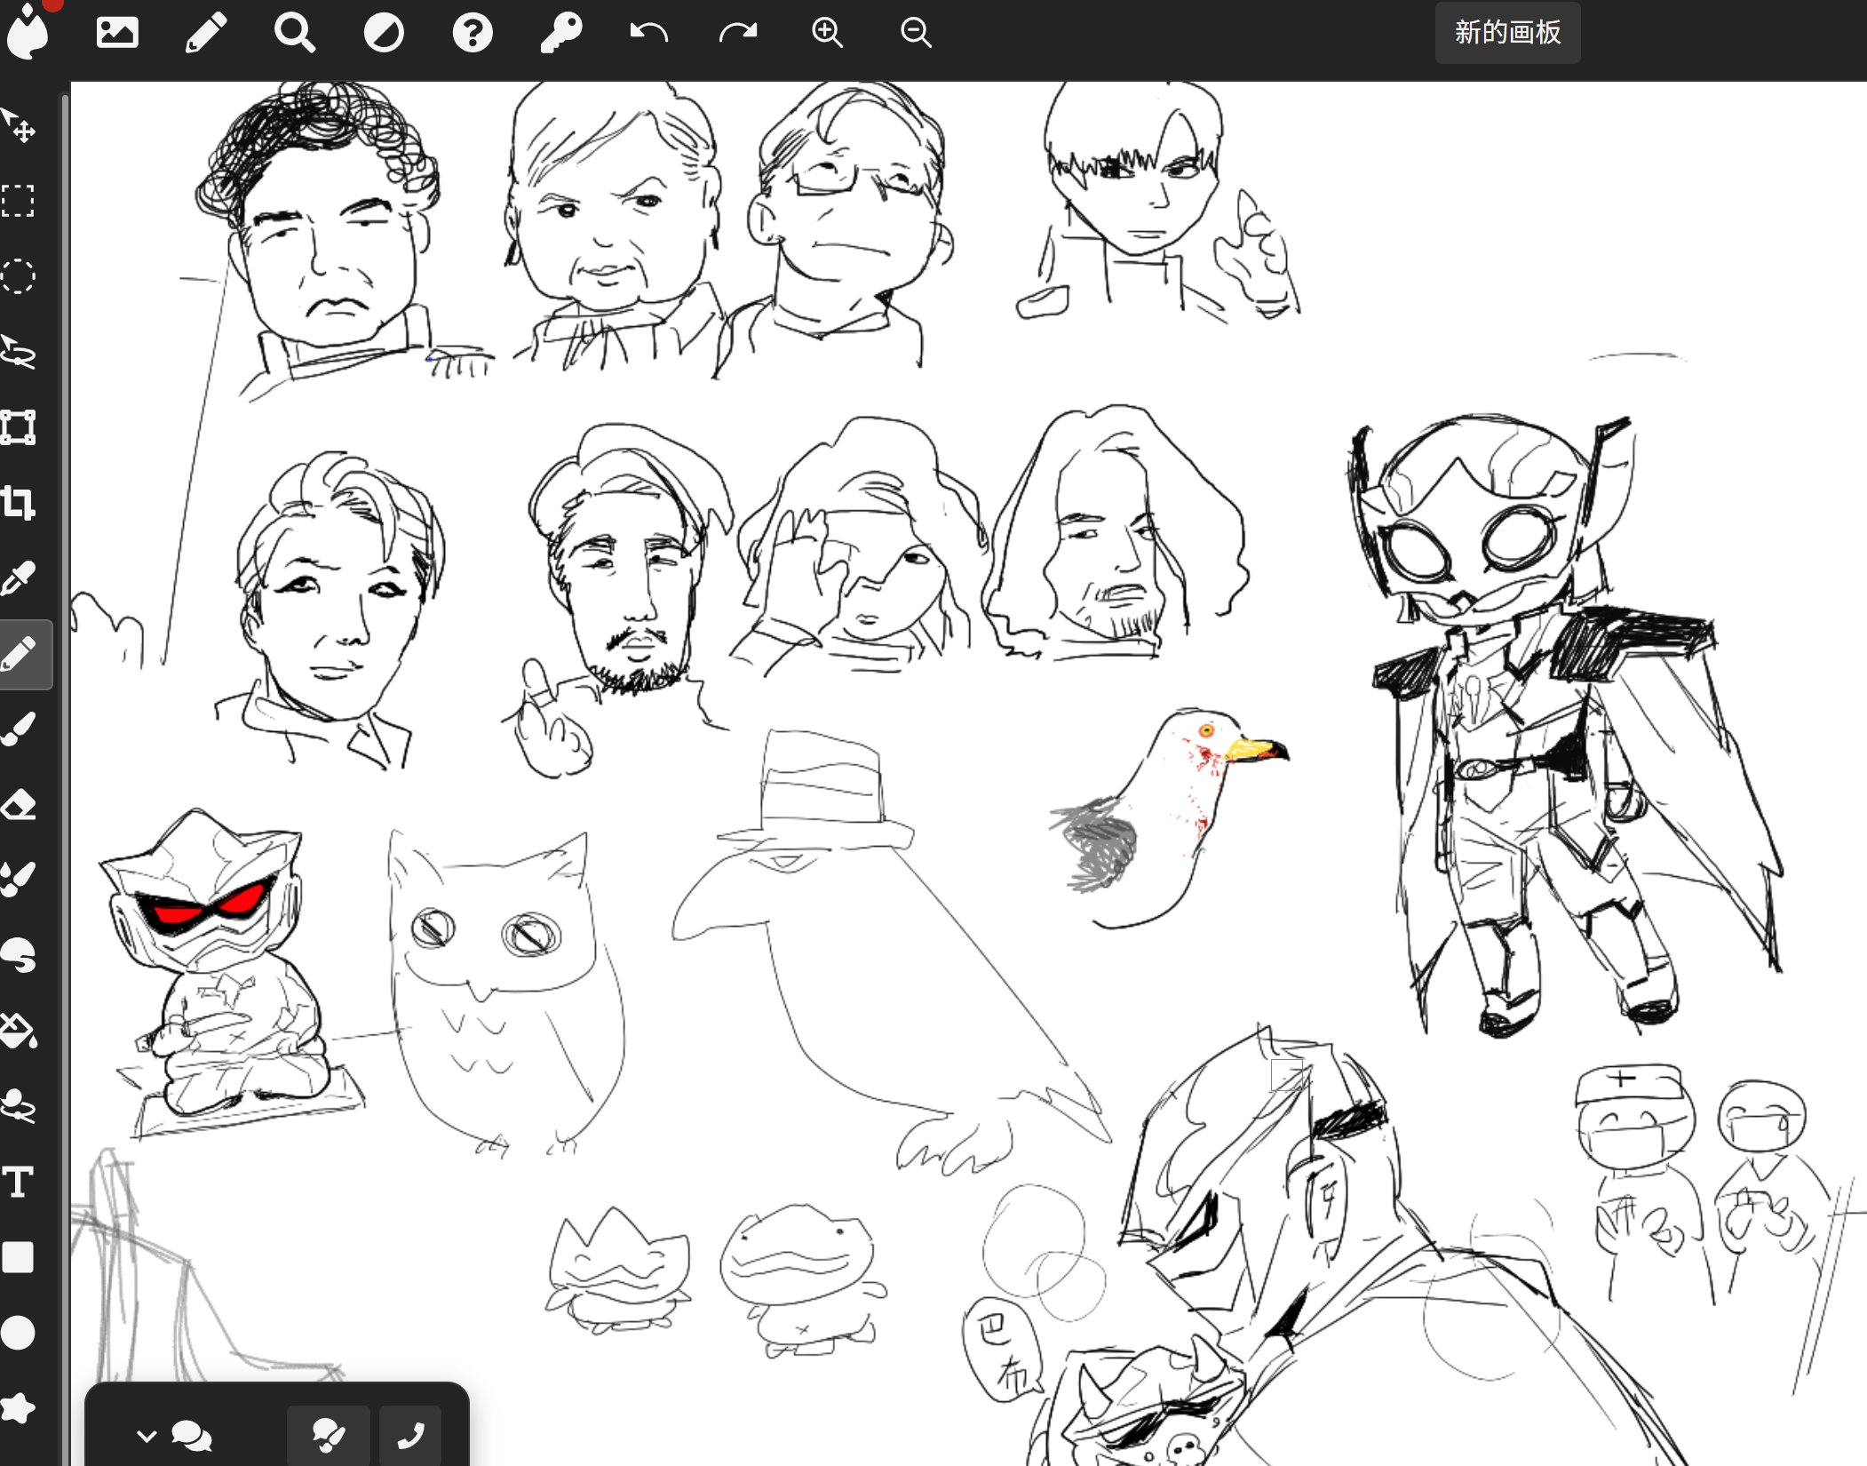Click the 新的画板 title button
The height and width of the screenshot is (1466, 1867).
pyautogui.click(x=1507, y=33)
